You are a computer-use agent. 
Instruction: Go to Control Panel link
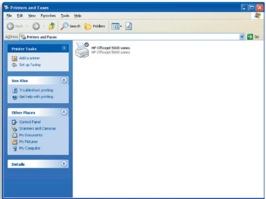tap(30, 122)
